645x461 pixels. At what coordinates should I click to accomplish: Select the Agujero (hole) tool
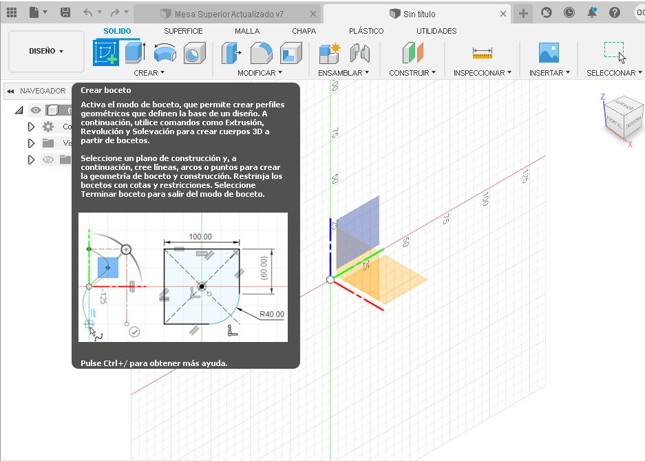[194, 53]
